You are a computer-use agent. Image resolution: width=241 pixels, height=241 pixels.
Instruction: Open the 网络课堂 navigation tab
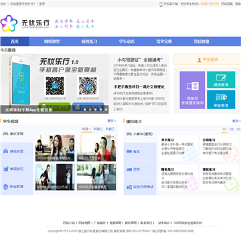tap(52, 42)
